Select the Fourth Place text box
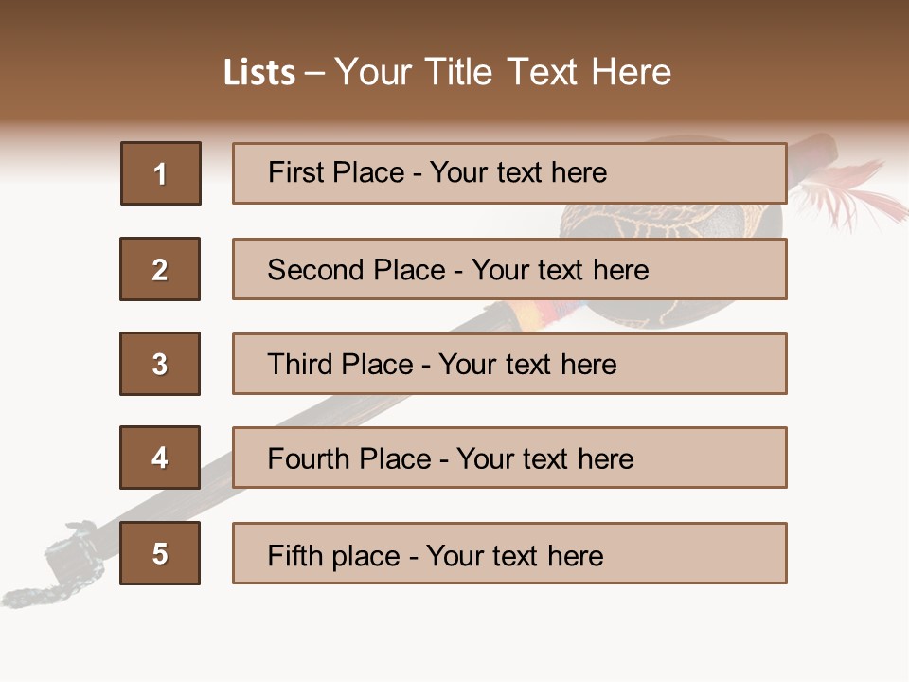This screenshot has height=682, width=909. [x=509, y=458]
